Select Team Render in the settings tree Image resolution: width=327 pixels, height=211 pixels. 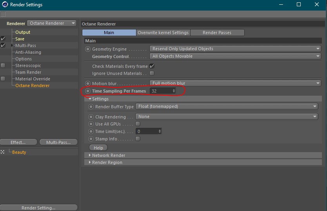point(28,72)
